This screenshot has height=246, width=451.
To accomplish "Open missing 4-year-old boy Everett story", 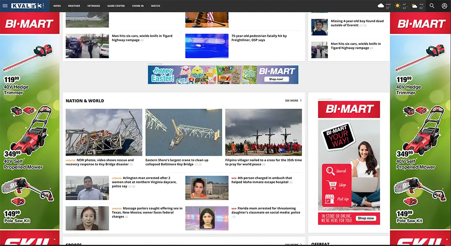I will tap(357, 23).
